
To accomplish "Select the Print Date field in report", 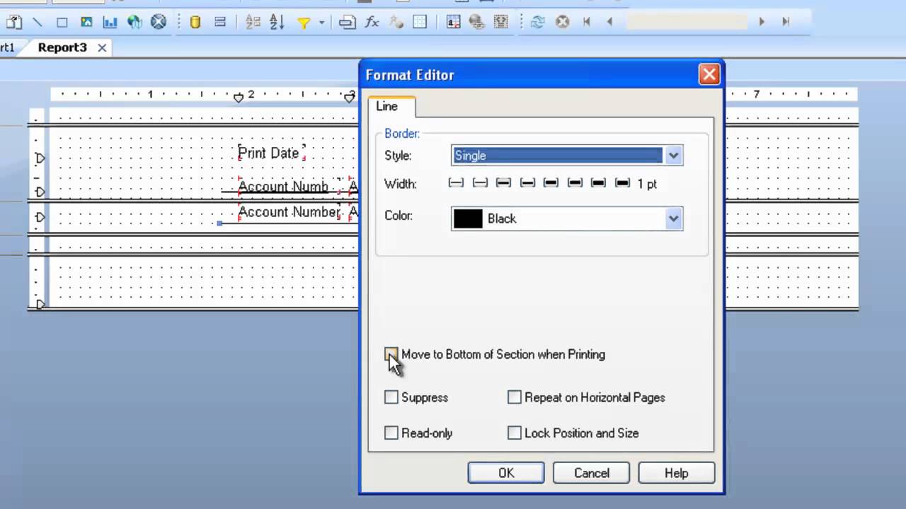I will click(271, 153).
